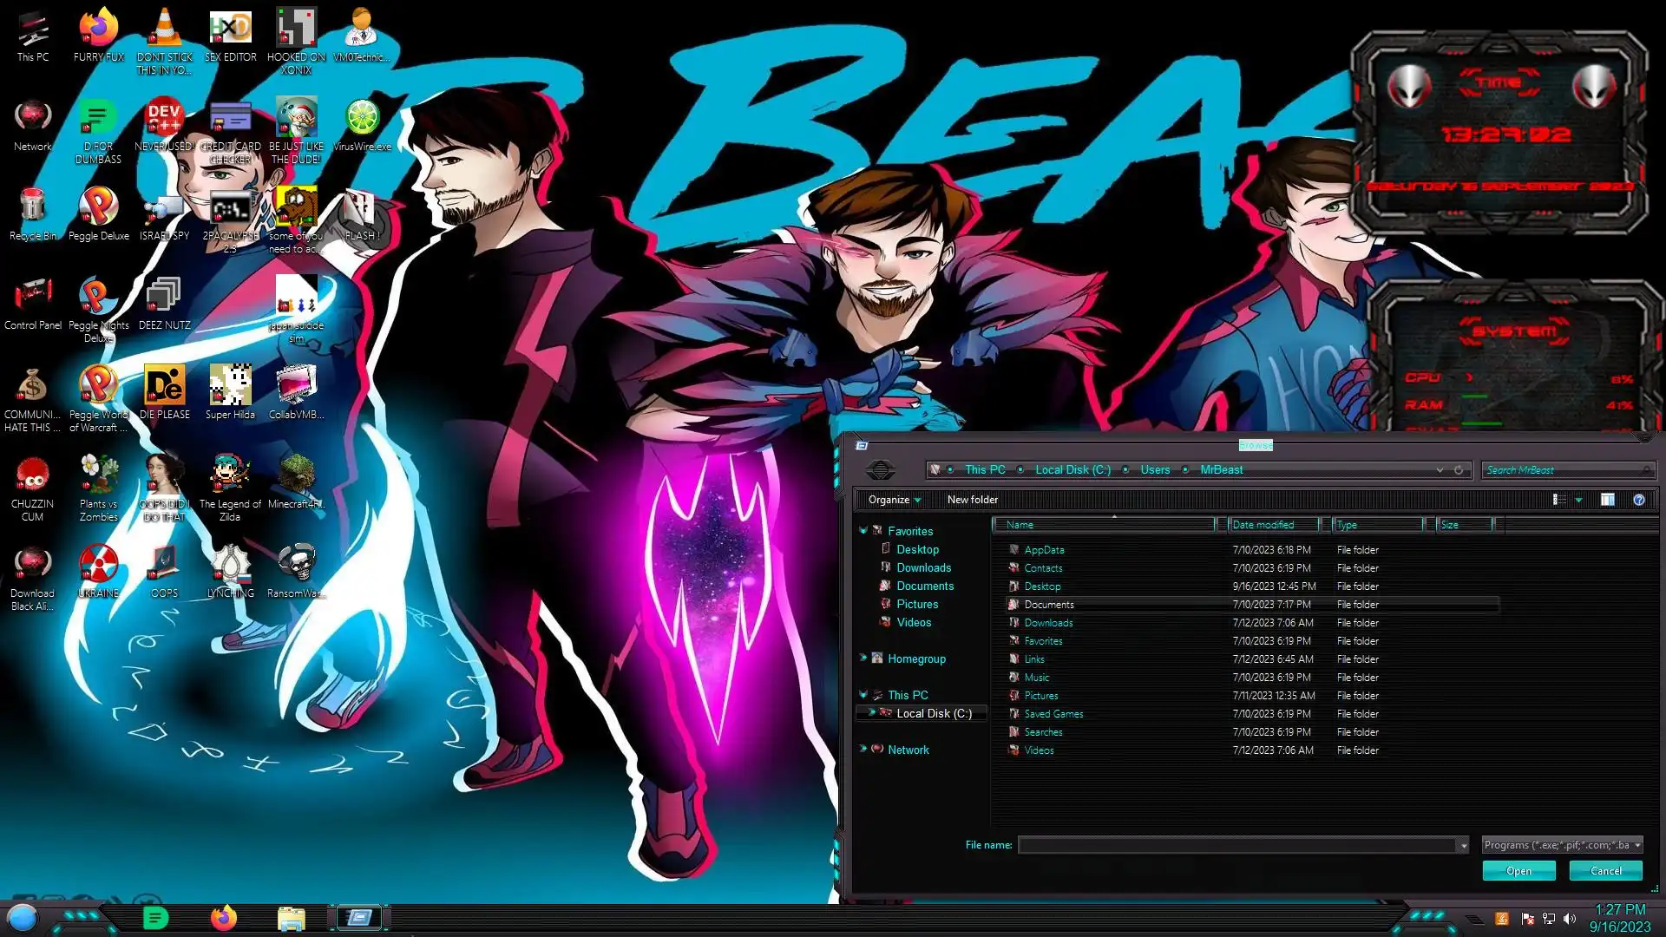Click the help icon in Browse dialog
The image size is (1666, 937).
[x=1638, y=500]
